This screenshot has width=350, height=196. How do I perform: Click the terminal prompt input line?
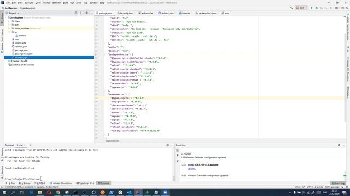23,179
